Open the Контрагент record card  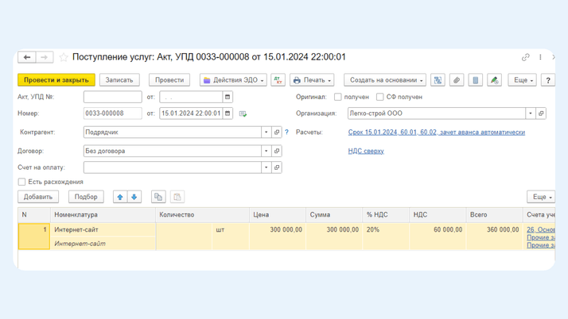(x=277, y=133)
